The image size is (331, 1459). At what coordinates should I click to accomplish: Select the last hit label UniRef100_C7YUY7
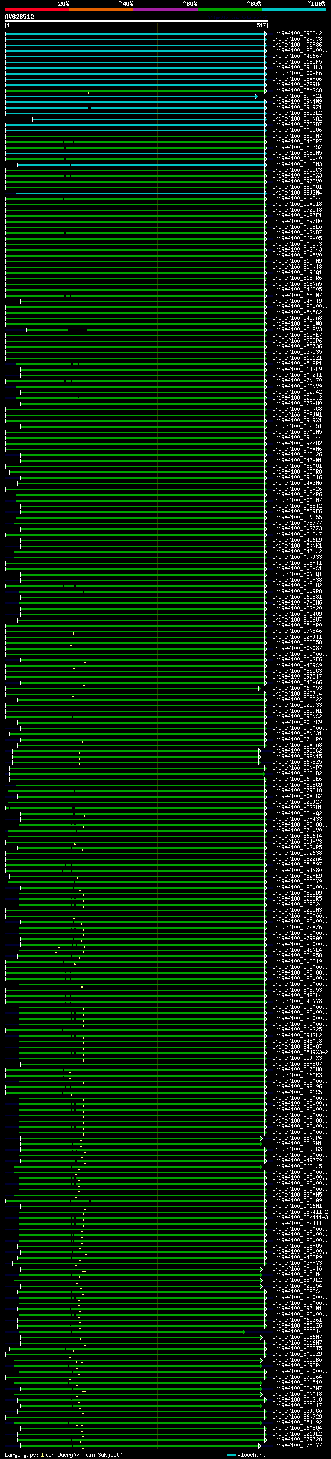tap(297, 1446)
